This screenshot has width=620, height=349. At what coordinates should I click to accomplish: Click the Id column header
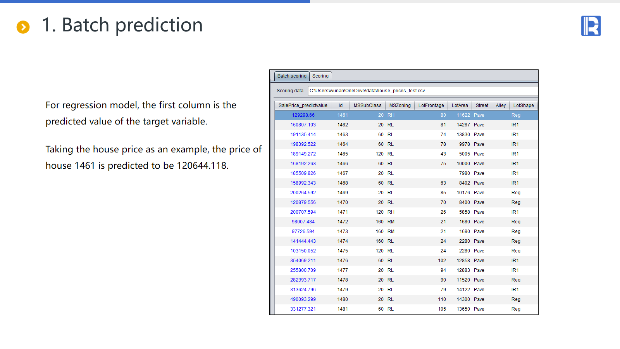341,105
